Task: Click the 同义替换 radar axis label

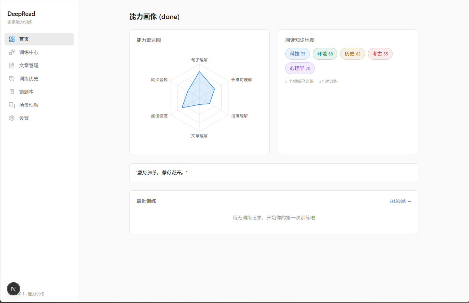Action: click(x=159, y=80)
